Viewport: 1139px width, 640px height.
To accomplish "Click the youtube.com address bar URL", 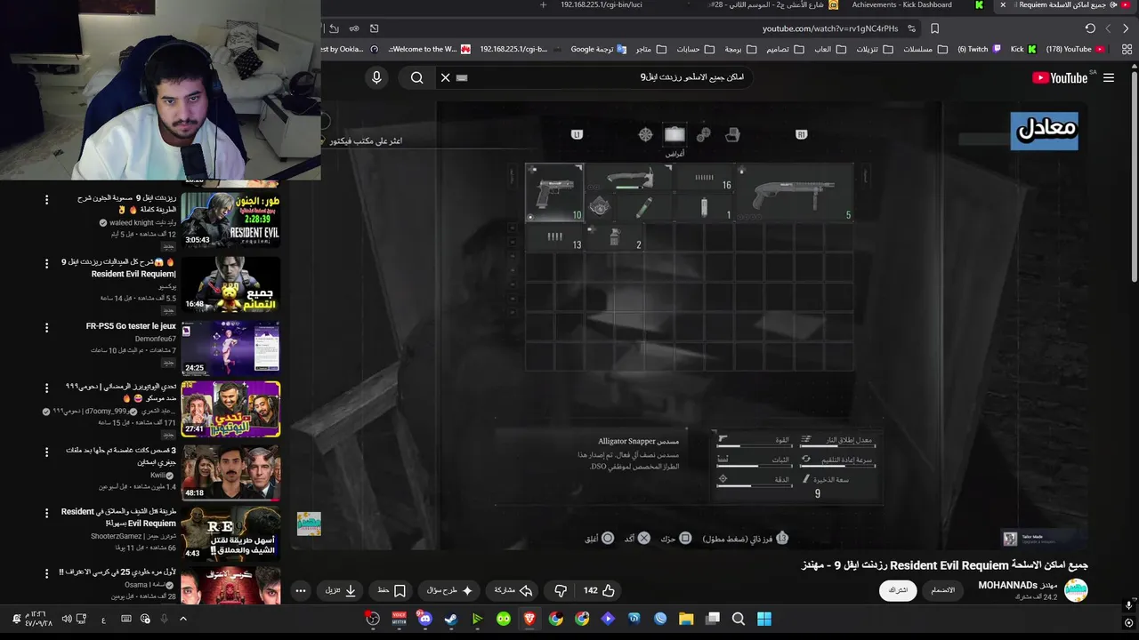I will coord(830,28).
